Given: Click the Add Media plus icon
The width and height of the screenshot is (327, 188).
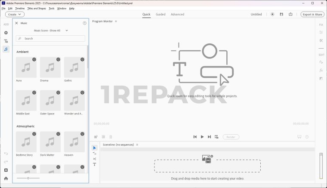Looking at the screenshot, I should coord(6,33).
